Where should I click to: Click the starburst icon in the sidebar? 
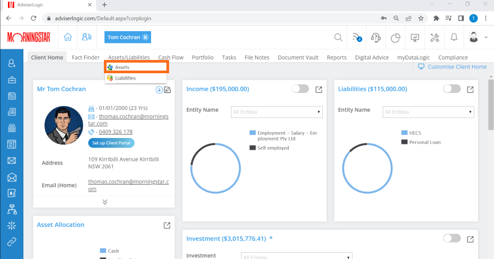point(12,226)
